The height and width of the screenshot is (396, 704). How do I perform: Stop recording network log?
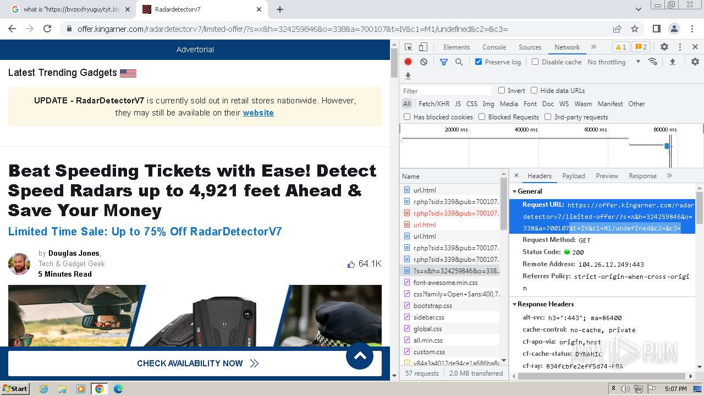[x=408, y=62]
